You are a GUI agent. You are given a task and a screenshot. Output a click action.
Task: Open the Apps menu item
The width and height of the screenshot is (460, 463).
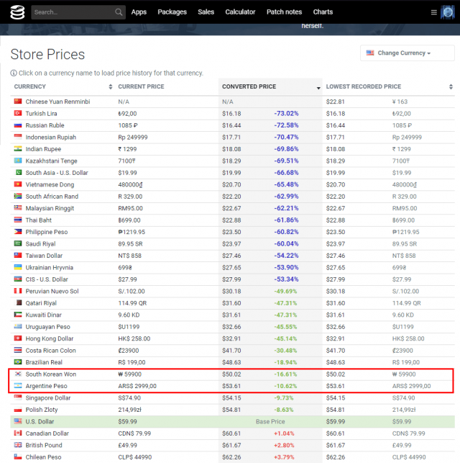[x=139, y=12]
